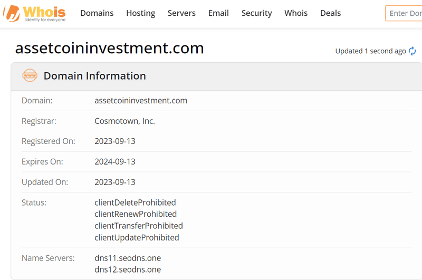Open the Security menu
The height and width of the screenshot is (280, 422).
257,13
